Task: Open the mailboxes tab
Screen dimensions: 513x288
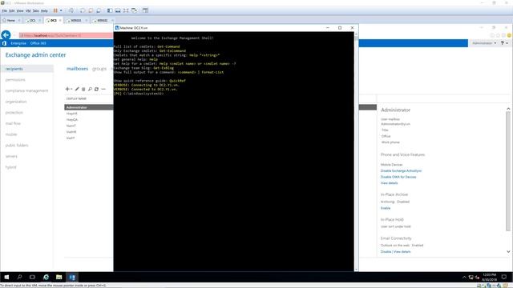Action: pyautogui.click(x=77, y=69)
